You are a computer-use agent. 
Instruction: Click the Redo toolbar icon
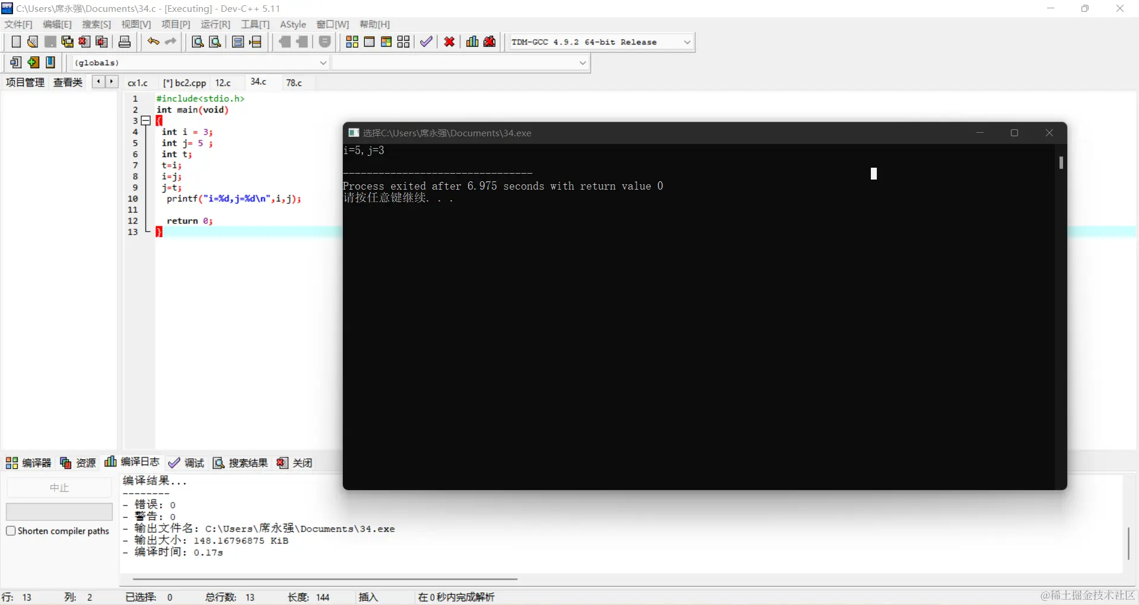pos(171,41)
